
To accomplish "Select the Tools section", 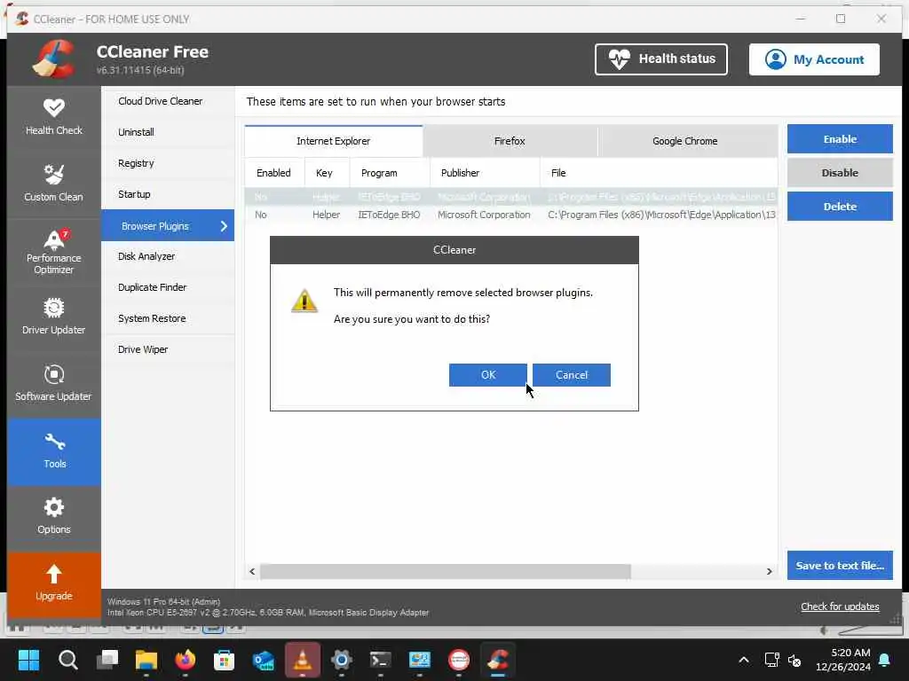I will [54, 451].
